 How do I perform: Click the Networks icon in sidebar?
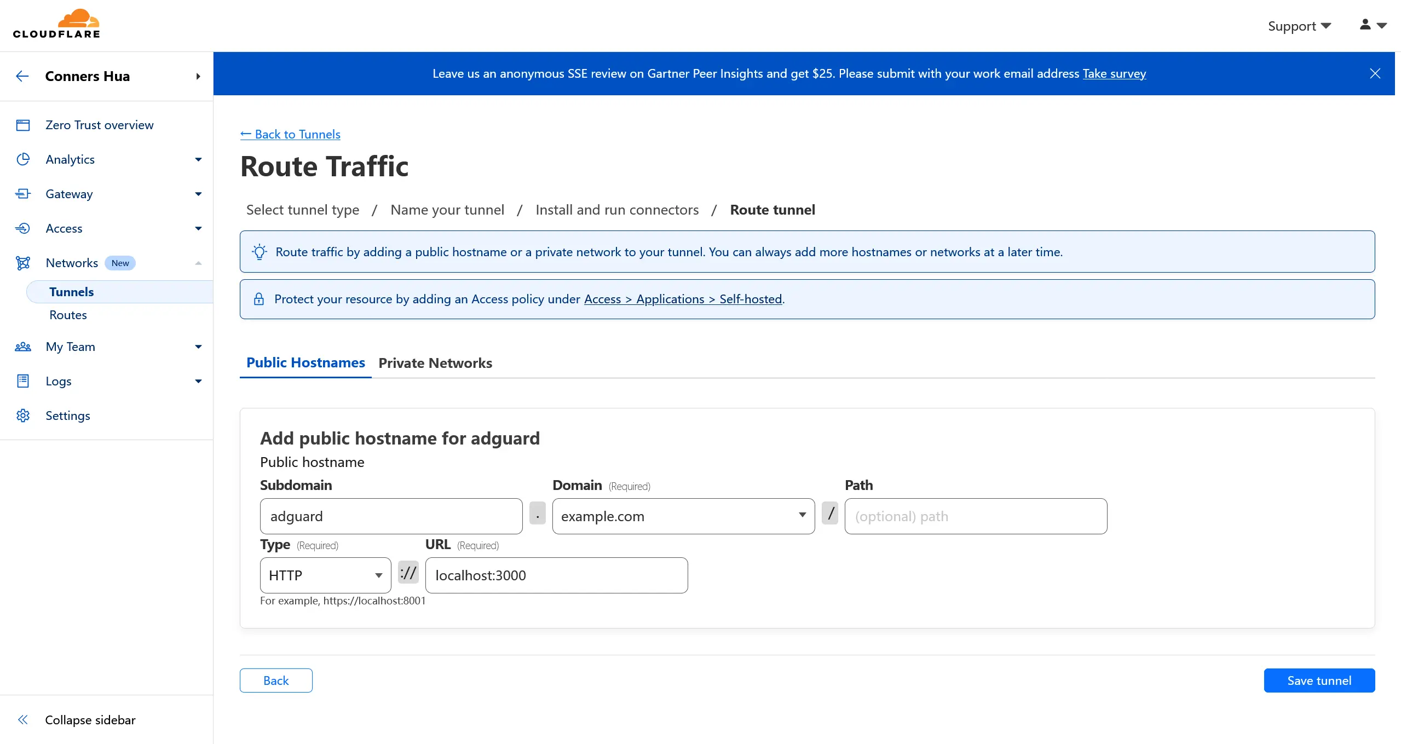(23, 263)
